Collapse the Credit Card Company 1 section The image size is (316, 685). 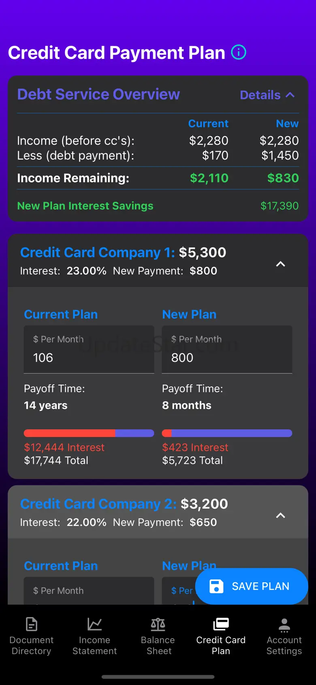280,264
